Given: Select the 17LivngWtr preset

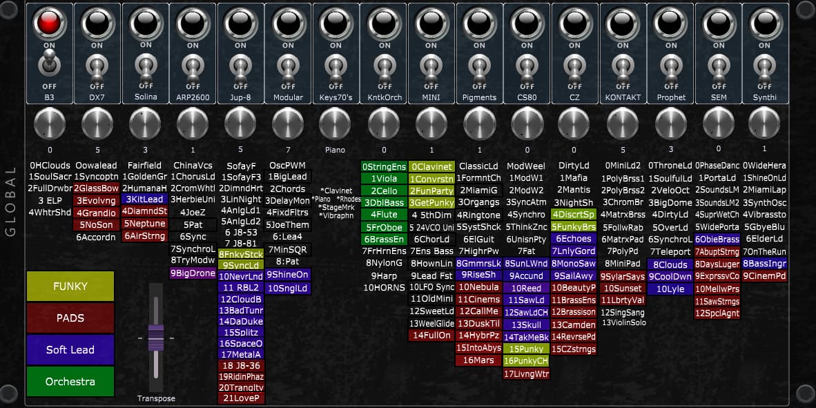Looking at the screenshot, I should (526, 373).
